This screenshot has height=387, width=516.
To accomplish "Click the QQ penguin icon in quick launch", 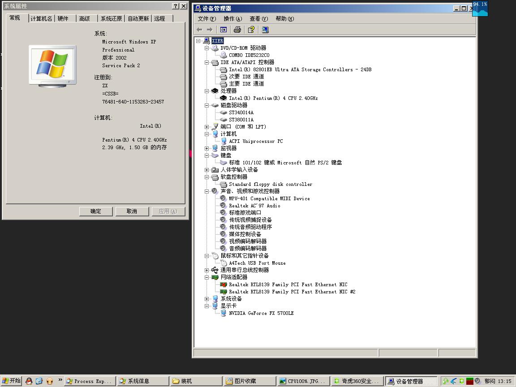I will (x=29, y=381).
